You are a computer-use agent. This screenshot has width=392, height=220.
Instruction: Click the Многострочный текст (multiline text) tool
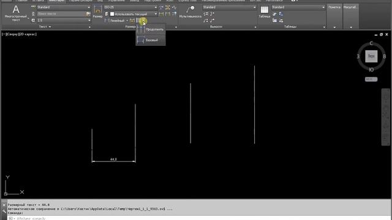(16, 13)
